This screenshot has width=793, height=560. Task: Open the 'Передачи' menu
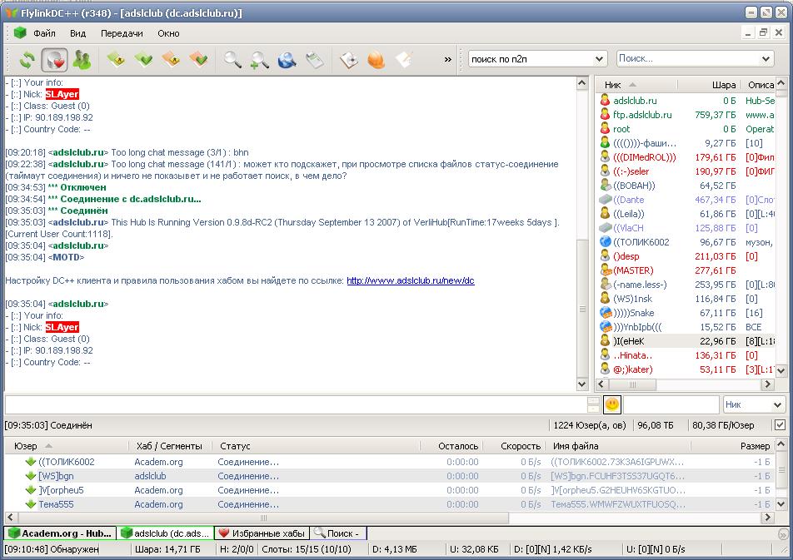[x=122, y=33]
